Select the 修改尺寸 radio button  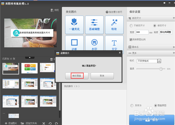[x=155, y=26]
